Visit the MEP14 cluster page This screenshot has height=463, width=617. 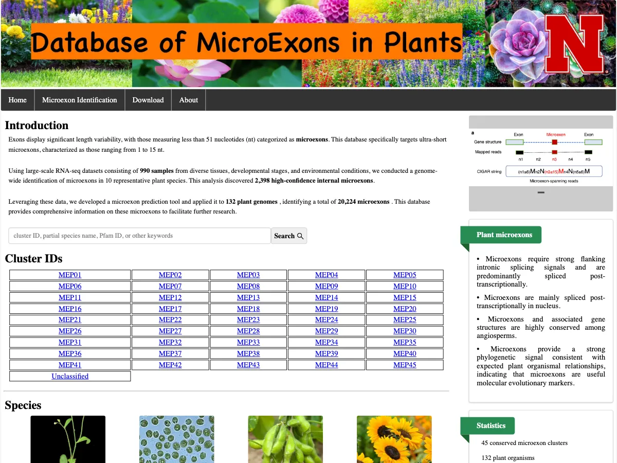pyautogui.click(x=326, y=297)
